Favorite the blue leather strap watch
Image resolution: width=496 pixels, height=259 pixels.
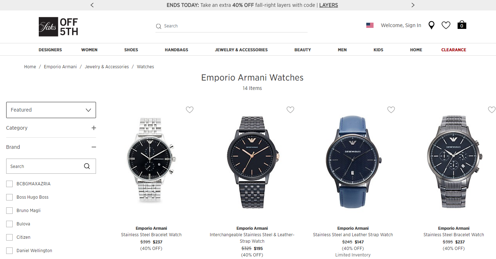click(391, 110)
